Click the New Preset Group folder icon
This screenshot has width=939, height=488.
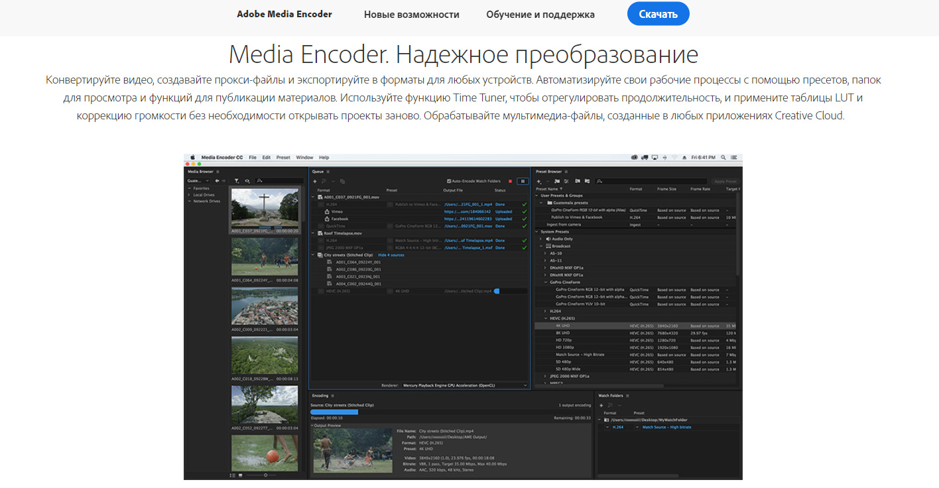point(556,180)
